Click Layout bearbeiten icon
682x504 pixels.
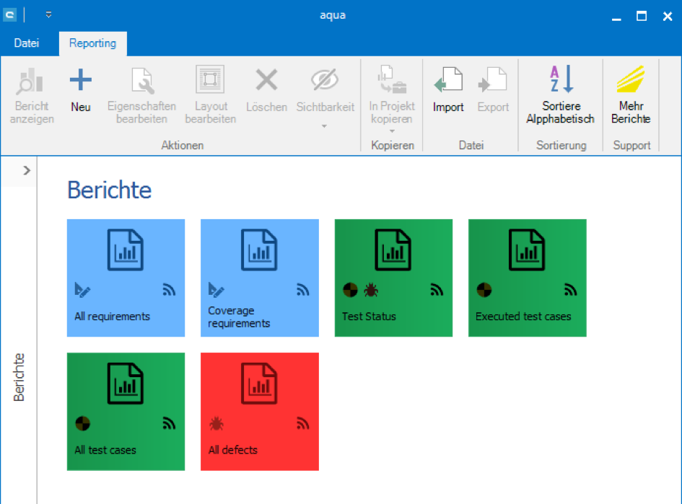(x=210, y=81)
